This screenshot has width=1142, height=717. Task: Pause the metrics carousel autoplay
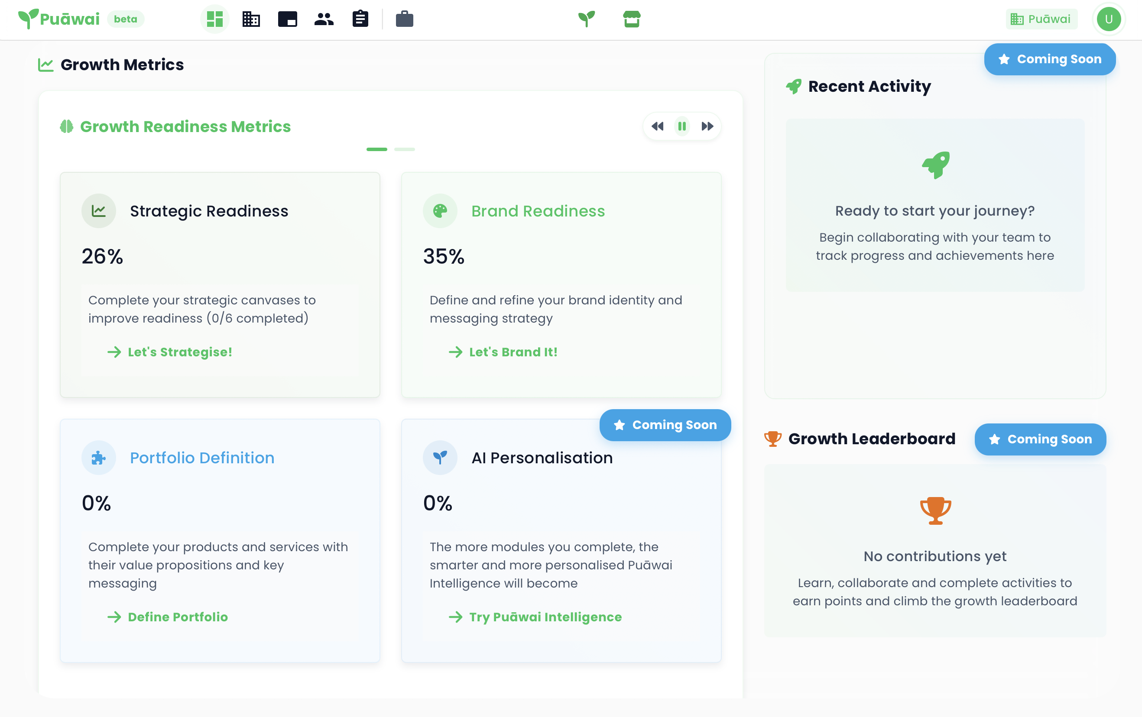click(681, 126)
